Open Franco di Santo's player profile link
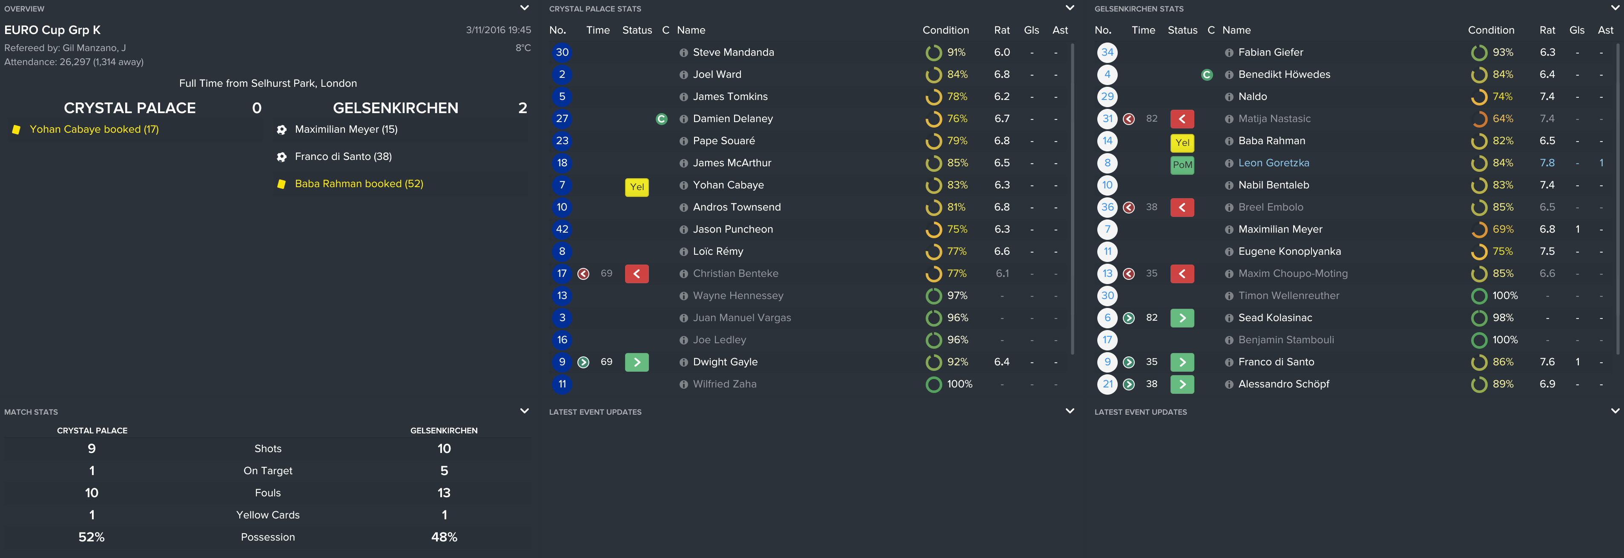The image size is (1624, 558). click(x=1275, y=362)
